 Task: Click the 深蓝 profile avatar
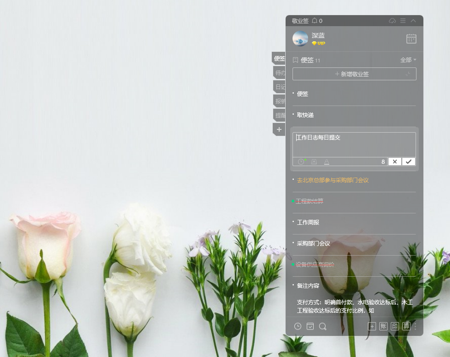[x=300, y=39]
